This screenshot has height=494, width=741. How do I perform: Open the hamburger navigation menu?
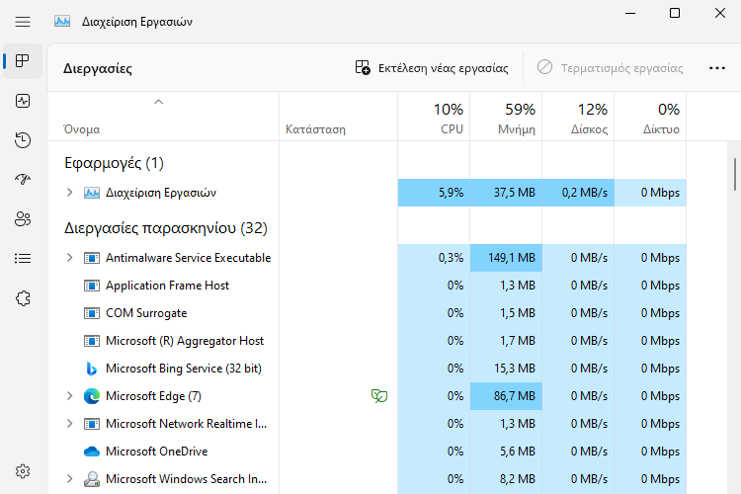22,22
